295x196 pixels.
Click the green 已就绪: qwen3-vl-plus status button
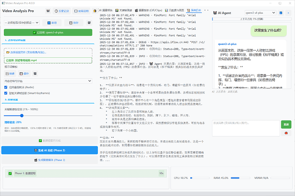(x=48, y=33)
